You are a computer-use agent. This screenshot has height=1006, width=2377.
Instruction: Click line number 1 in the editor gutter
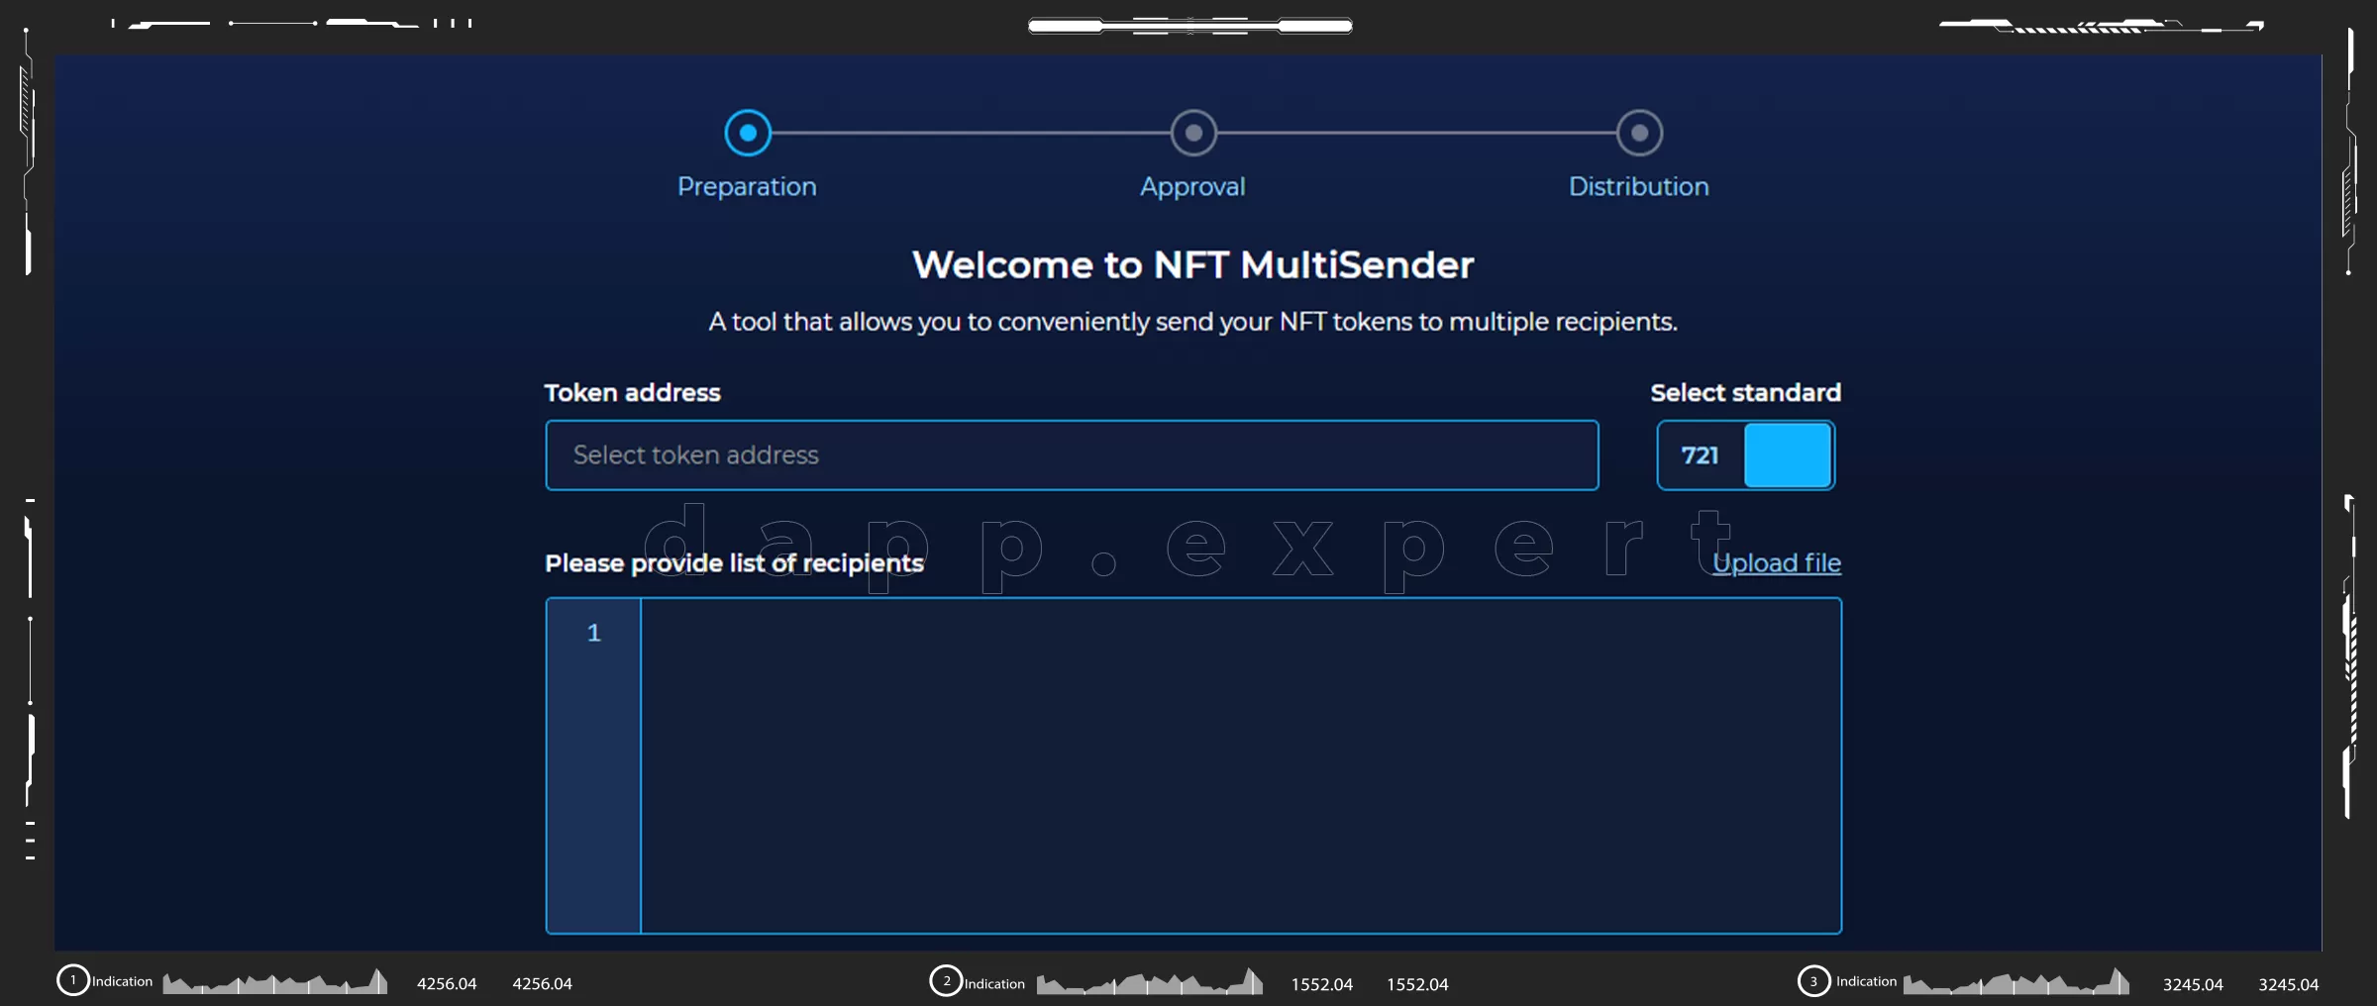[594, 633]
